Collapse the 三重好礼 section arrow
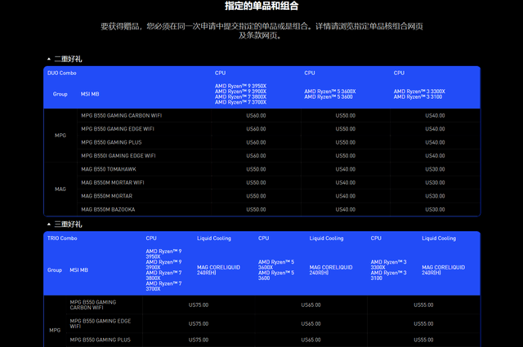Screen dimensions: 523x347 (49, 225)
